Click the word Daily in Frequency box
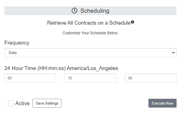Screen dimensions: 181x130 pos(13,53)
